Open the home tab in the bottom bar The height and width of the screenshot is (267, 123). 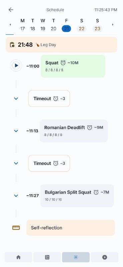[x=18, y=257]
